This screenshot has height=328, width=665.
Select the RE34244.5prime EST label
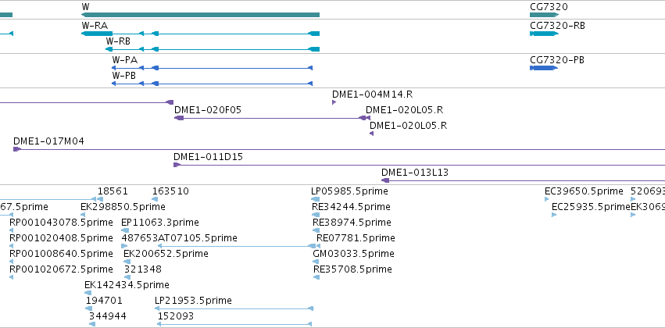tap(351, 207)
